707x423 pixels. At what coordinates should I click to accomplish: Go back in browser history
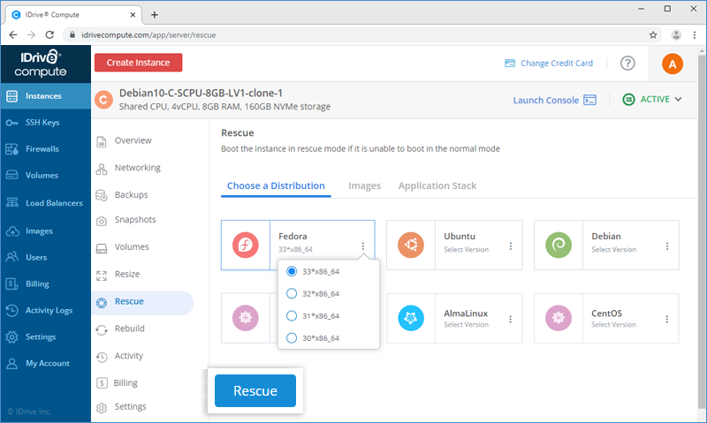(x=13, y=34)
